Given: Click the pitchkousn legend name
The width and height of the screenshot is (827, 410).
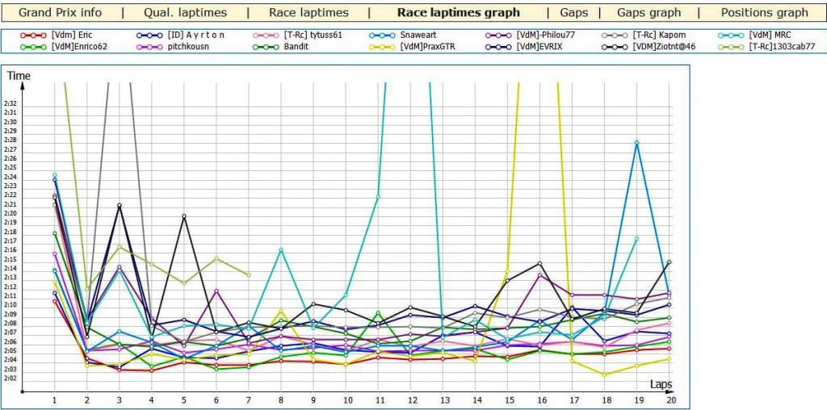Looking at the screenshot, I should (188, 47).
